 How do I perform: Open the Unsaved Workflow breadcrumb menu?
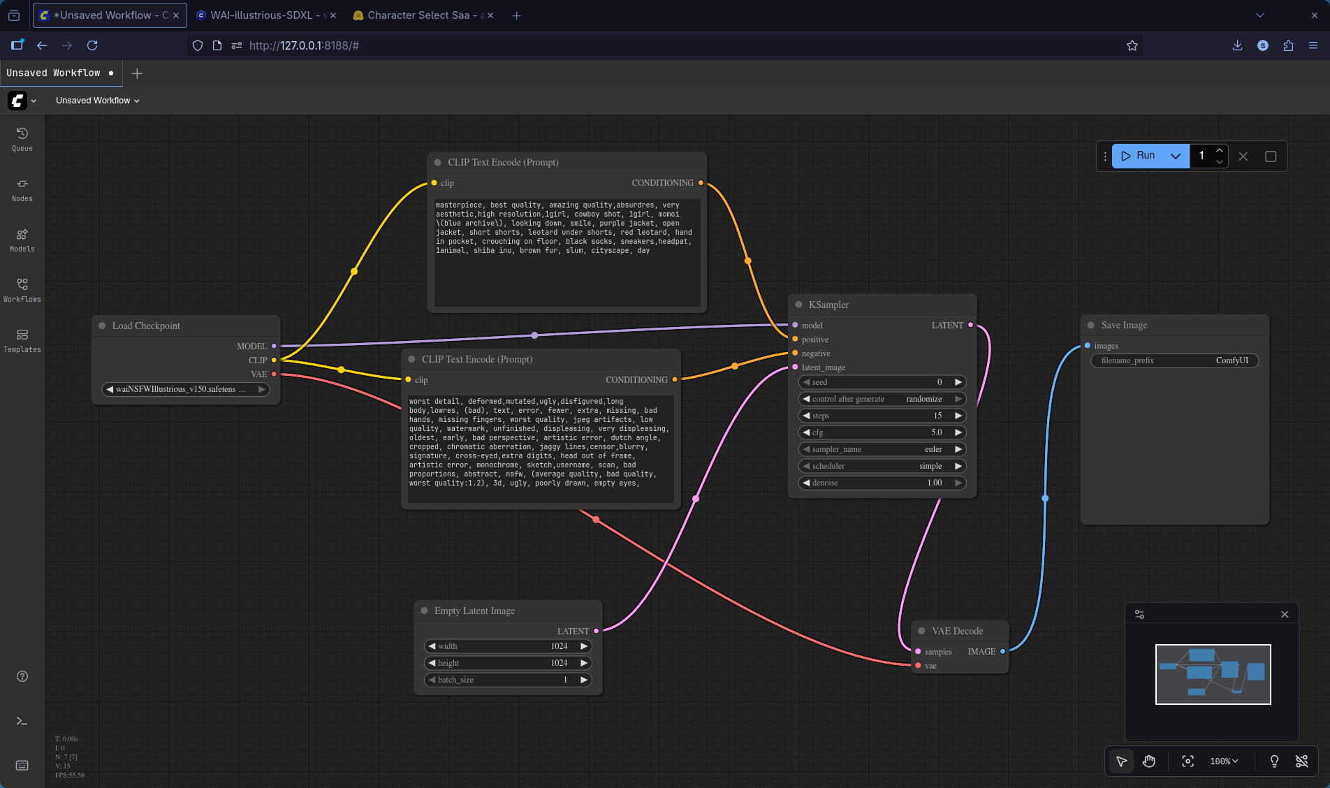coord(97,101)
